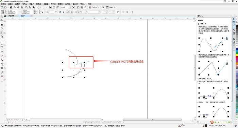Select the Shape node-editing tool
This screenshot has height=128, width=238.
click(x=2, y=21)
